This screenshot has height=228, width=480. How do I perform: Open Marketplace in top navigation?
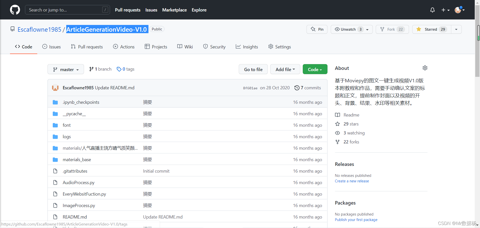(x=174, y=10)
